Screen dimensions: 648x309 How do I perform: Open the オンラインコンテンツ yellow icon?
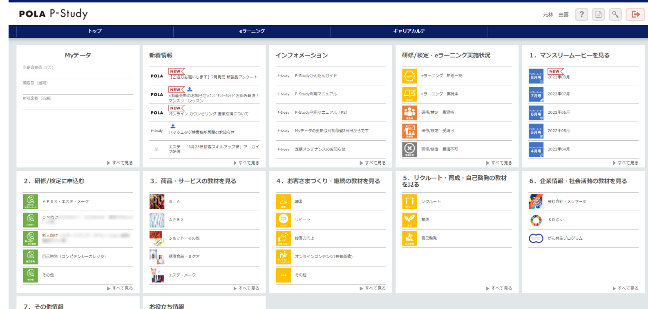coord(283,256)
